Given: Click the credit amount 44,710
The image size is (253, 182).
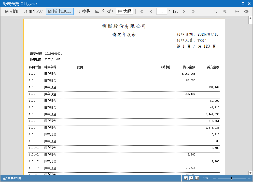Looking at the screenshot, I should 215,107.
